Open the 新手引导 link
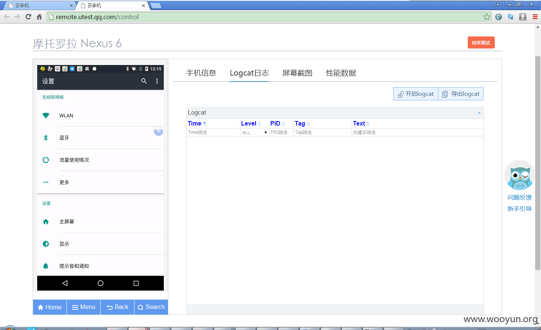The height and width of the screenshot is (330, 541). [520, 209]
